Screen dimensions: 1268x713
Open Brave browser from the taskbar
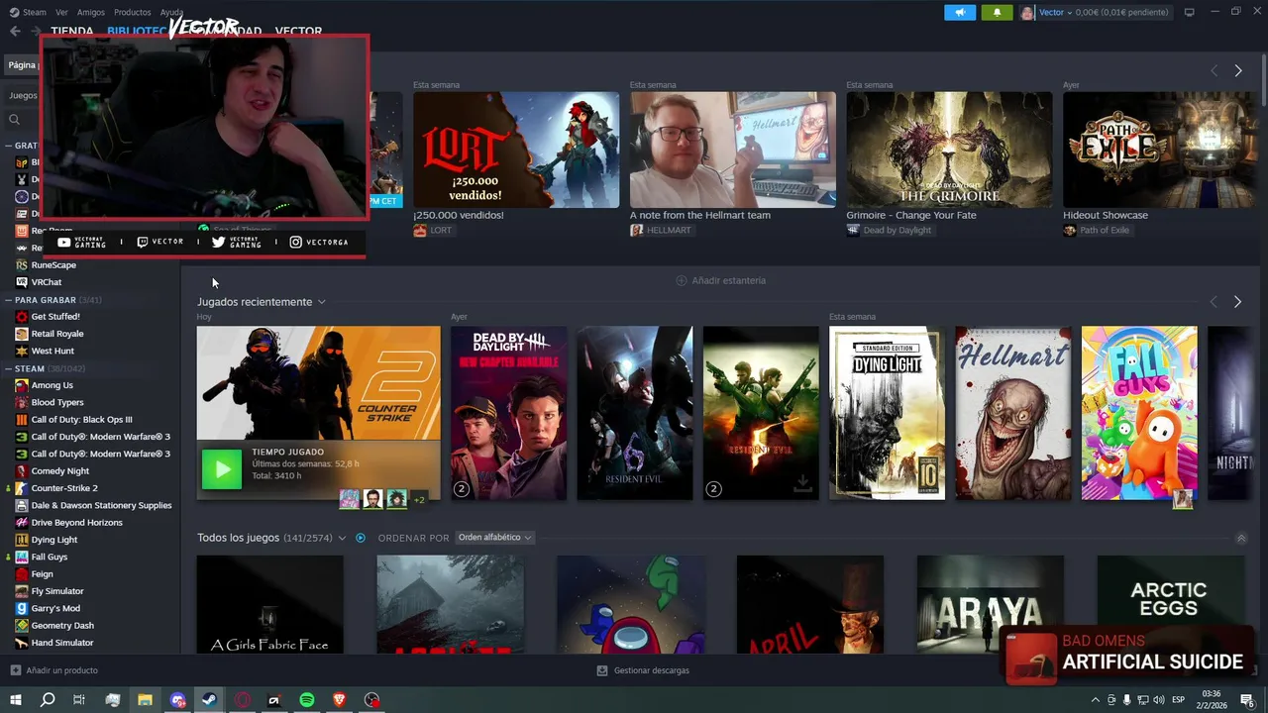pyautogui.click(x=340, y=700)
